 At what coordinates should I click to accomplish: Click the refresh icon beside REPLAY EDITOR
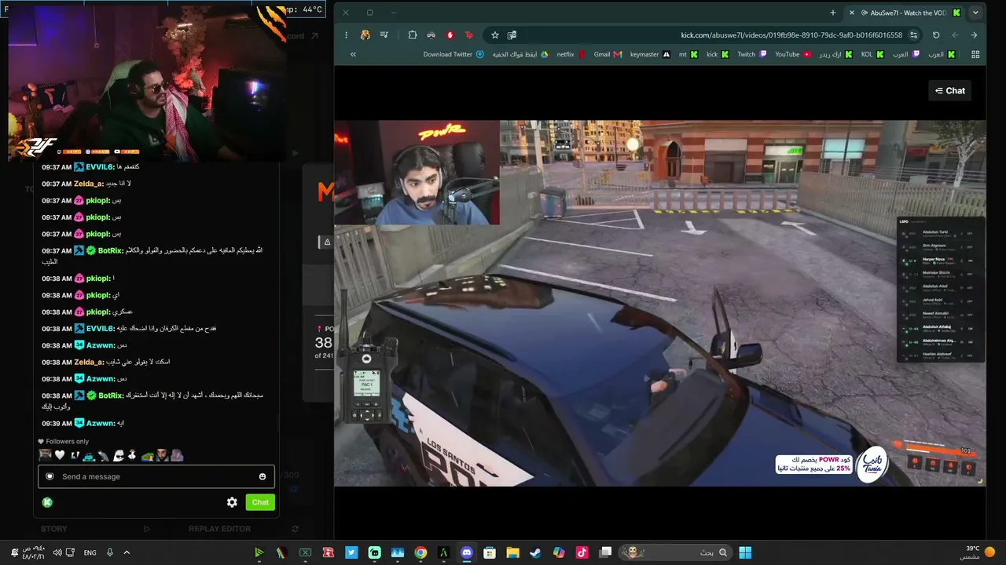[x=295, y=529]
